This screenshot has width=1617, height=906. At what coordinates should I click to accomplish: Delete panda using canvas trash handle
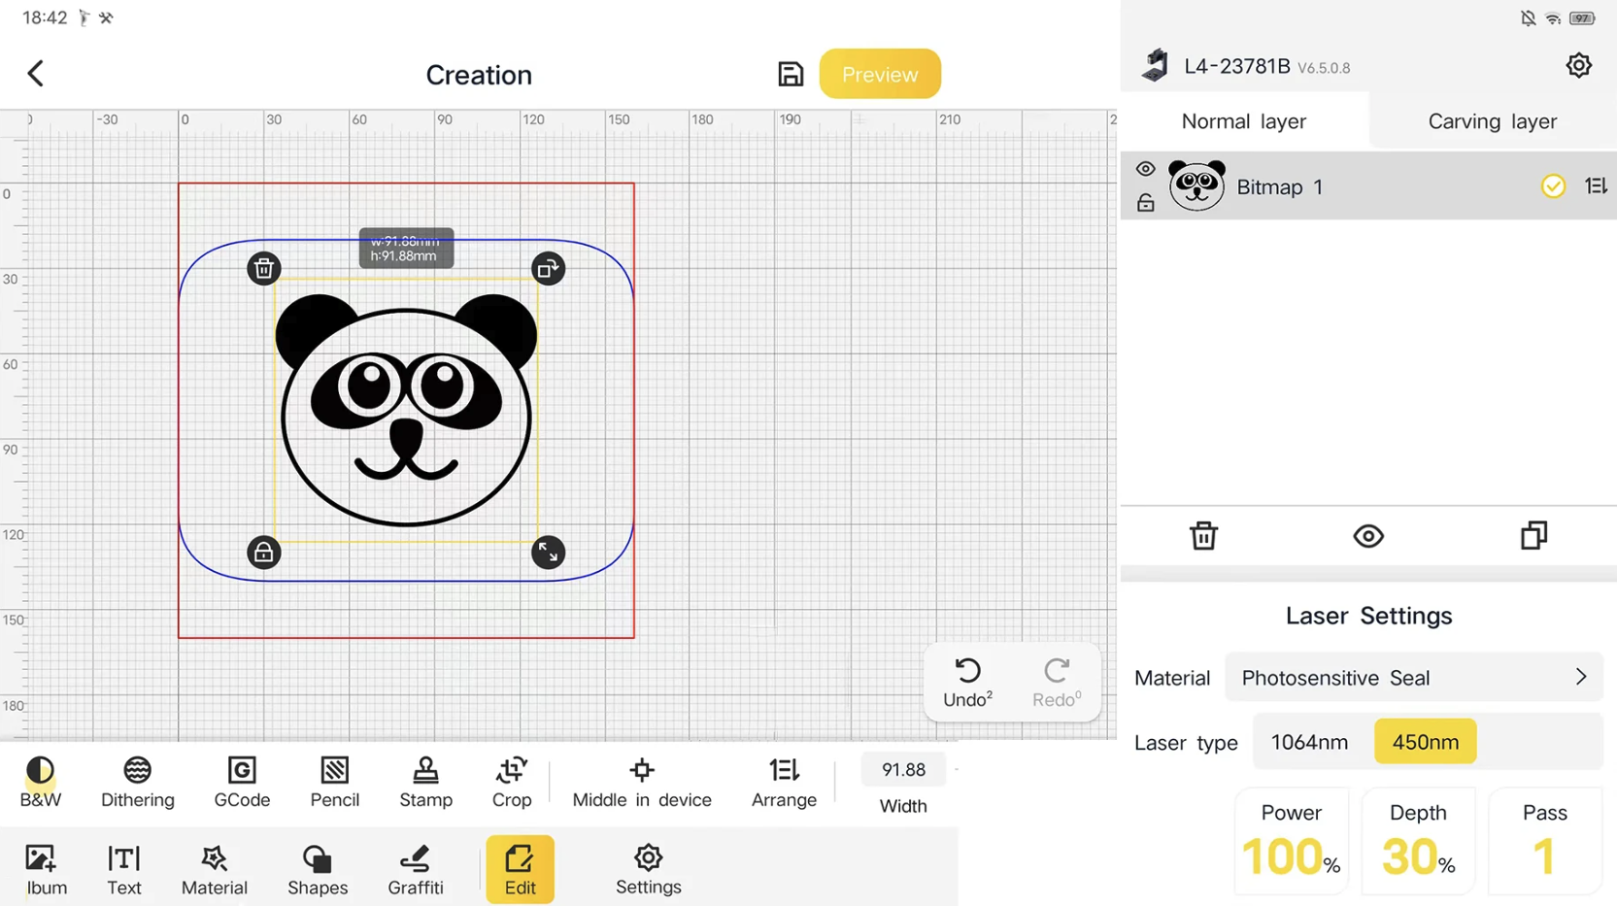[x=263, y=268]
